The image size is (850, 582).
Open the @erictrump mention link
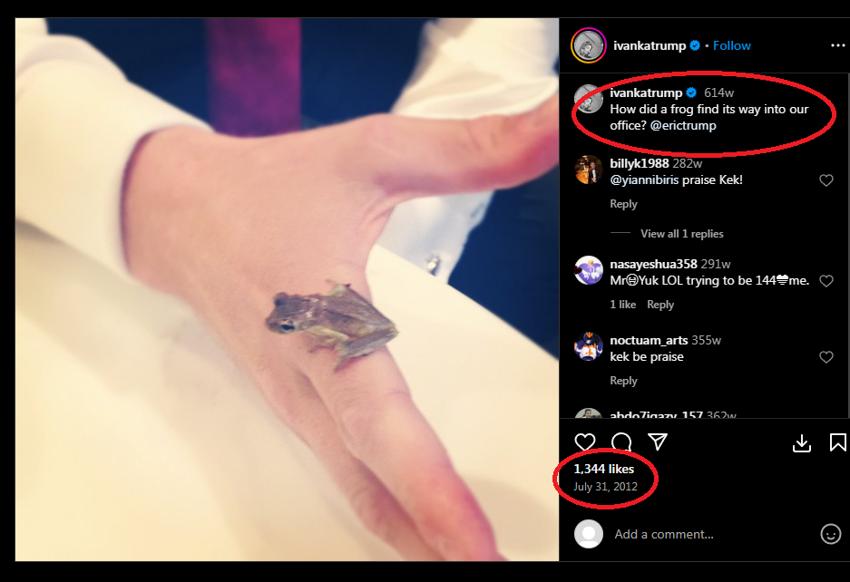click(683, 125)
